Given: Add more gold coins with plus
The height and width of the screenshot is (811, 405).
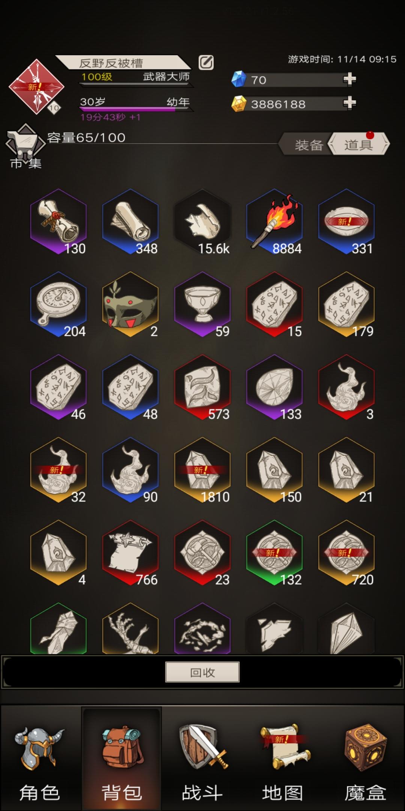Looking at the screenshot, I should (349, 103).
